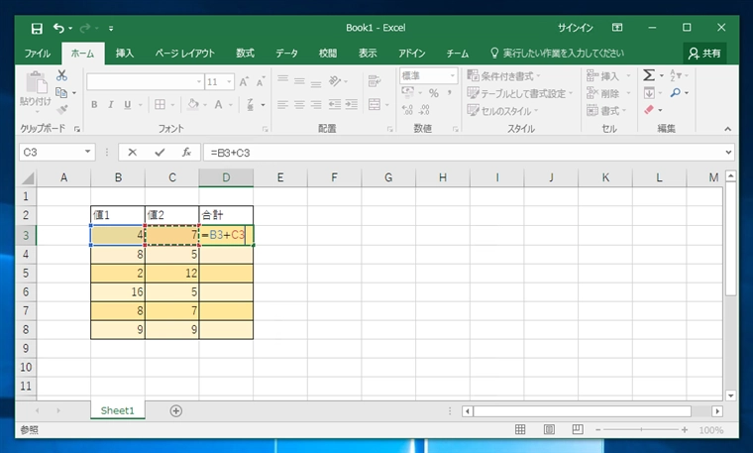Screen dimensions: 753x453
Task: Click the Comma Style icon
Action: pos(450,92)
